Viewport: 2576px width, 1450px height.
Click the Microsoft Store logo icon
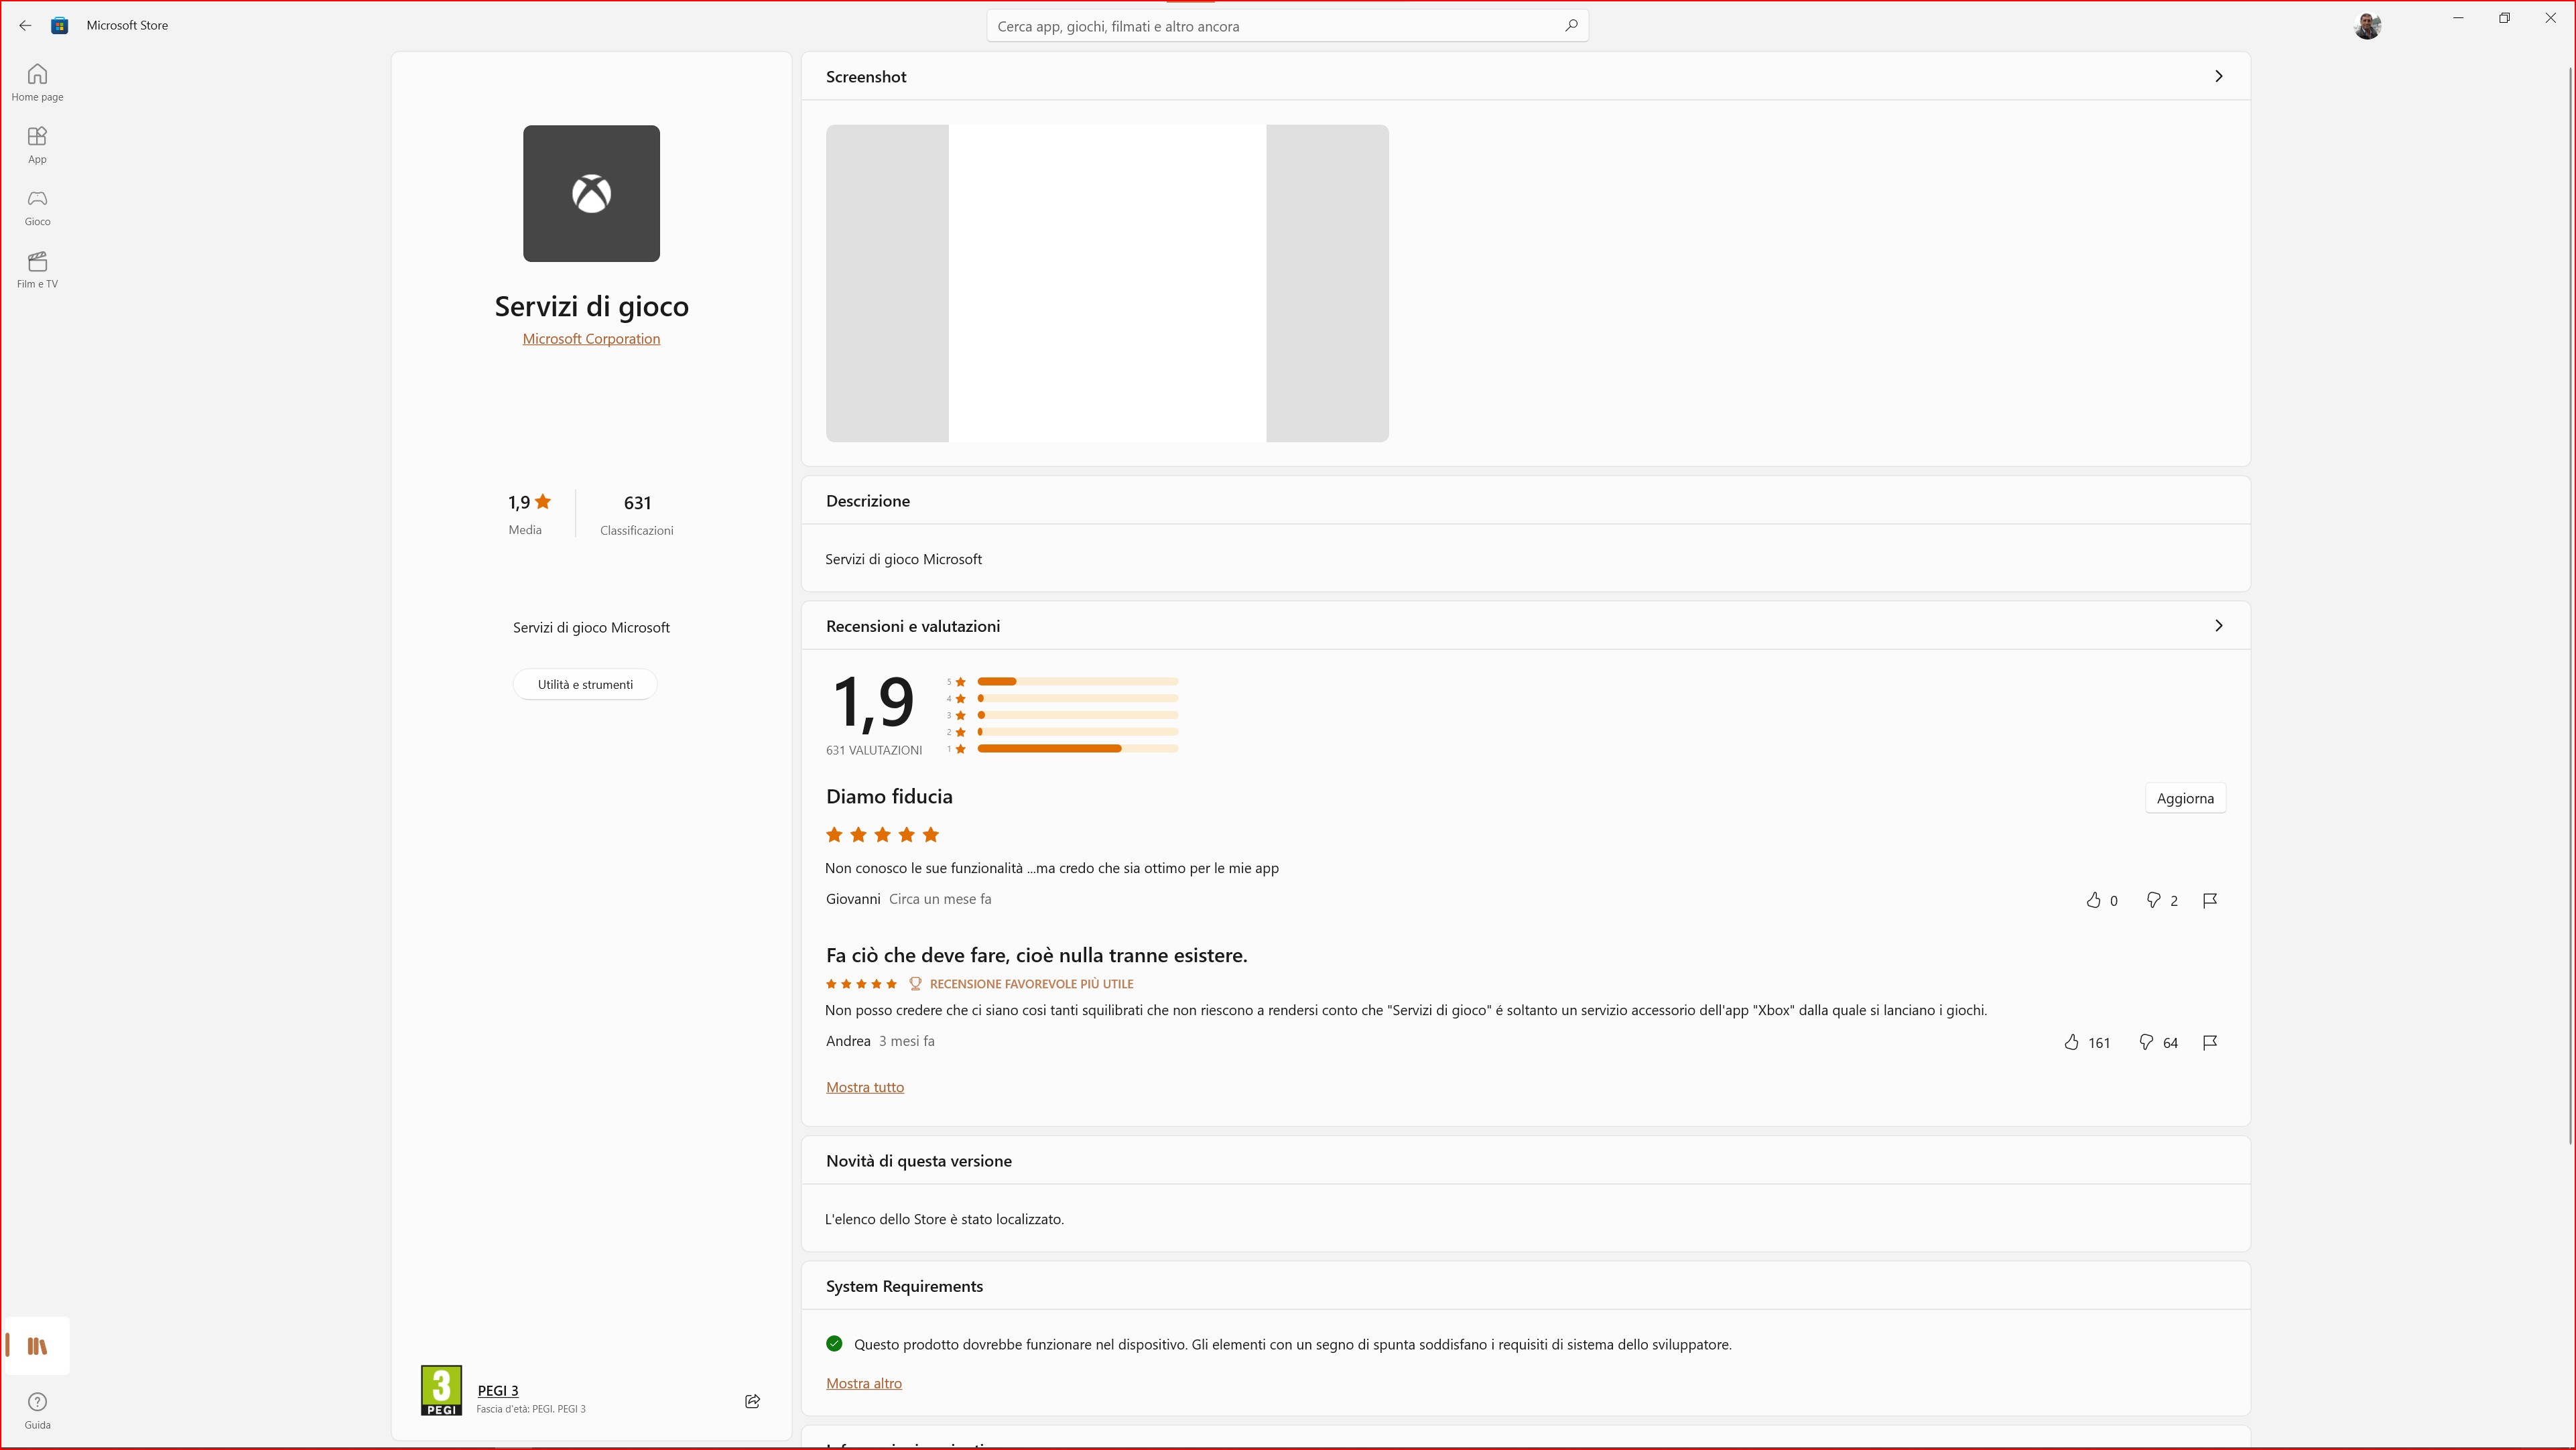click(x=60, y=26)
